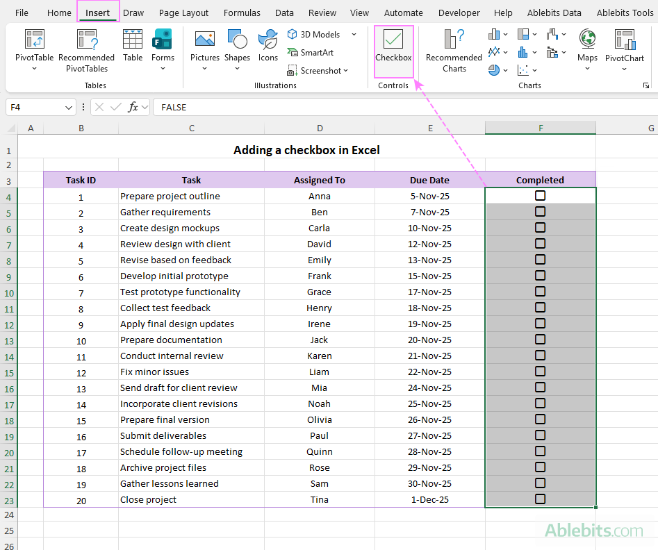
Task: Insert a Table
Action: tap(133, 49)
